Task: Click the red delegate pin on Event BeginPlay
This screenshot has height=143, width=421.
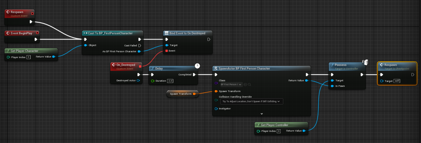Action: pyautogui.click(x=38, y=33)
